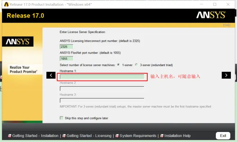The image size is (237, 142).
Task: Open the Installation Help link
Action: pos(177,136)
